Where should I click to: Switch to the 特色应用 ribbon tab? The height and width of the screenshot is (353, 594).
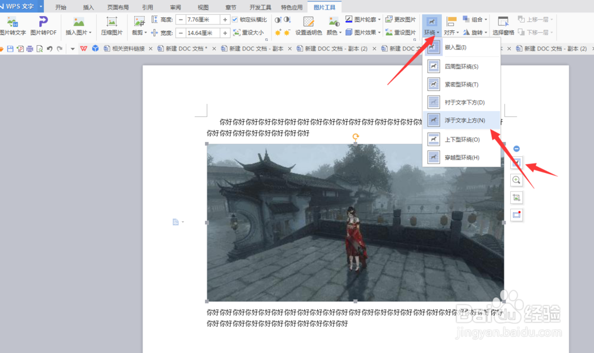click(x=292, y=7)
